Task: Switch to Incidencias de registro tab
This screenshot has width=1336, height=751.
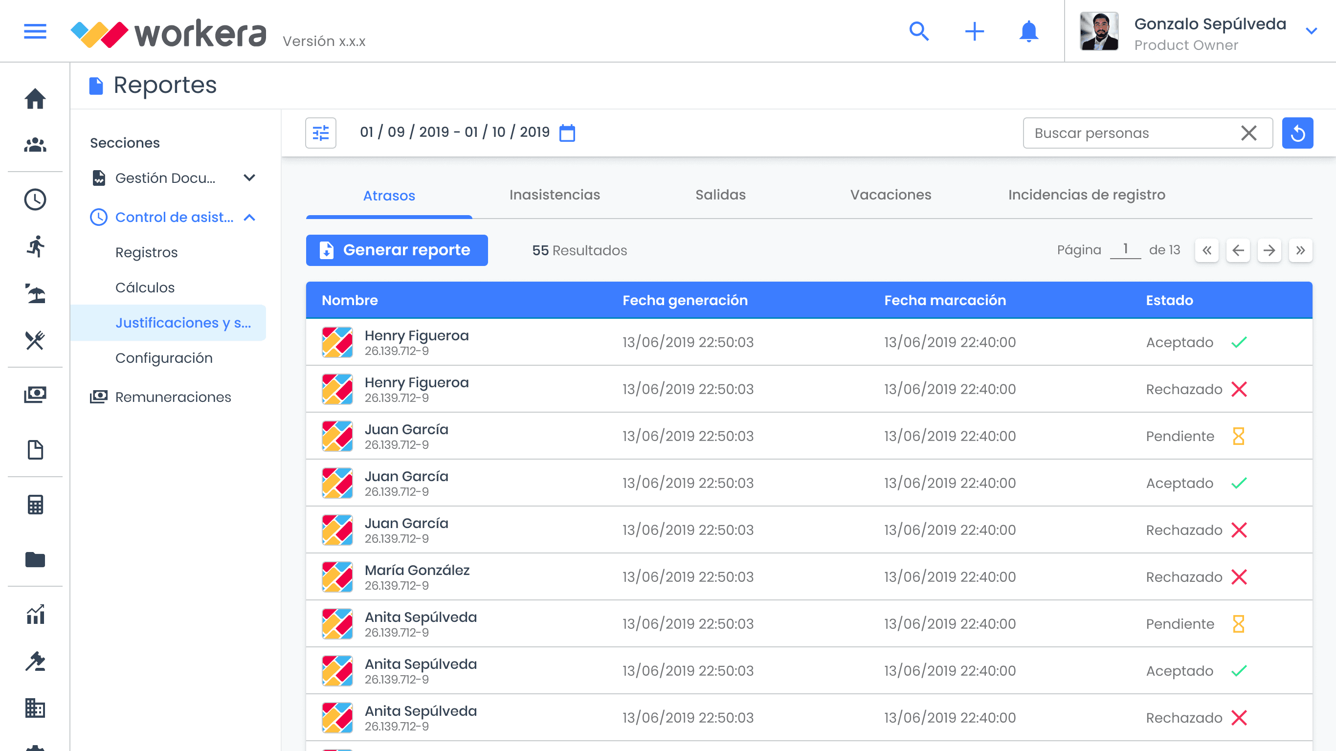Action: click(1086, 195)
